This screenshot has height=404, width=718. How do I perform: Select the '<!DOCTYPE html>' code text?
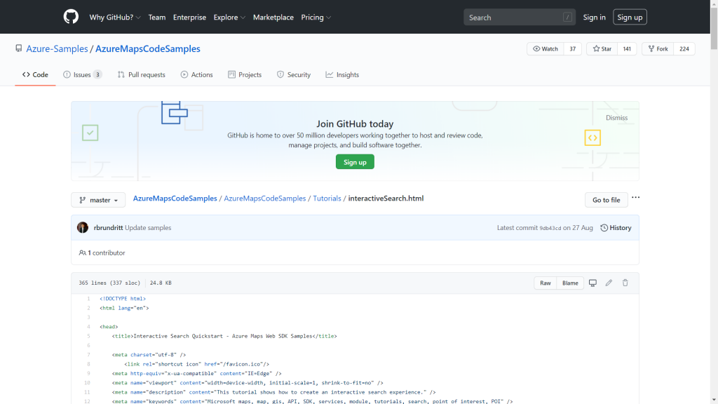[x=123, y=299]
